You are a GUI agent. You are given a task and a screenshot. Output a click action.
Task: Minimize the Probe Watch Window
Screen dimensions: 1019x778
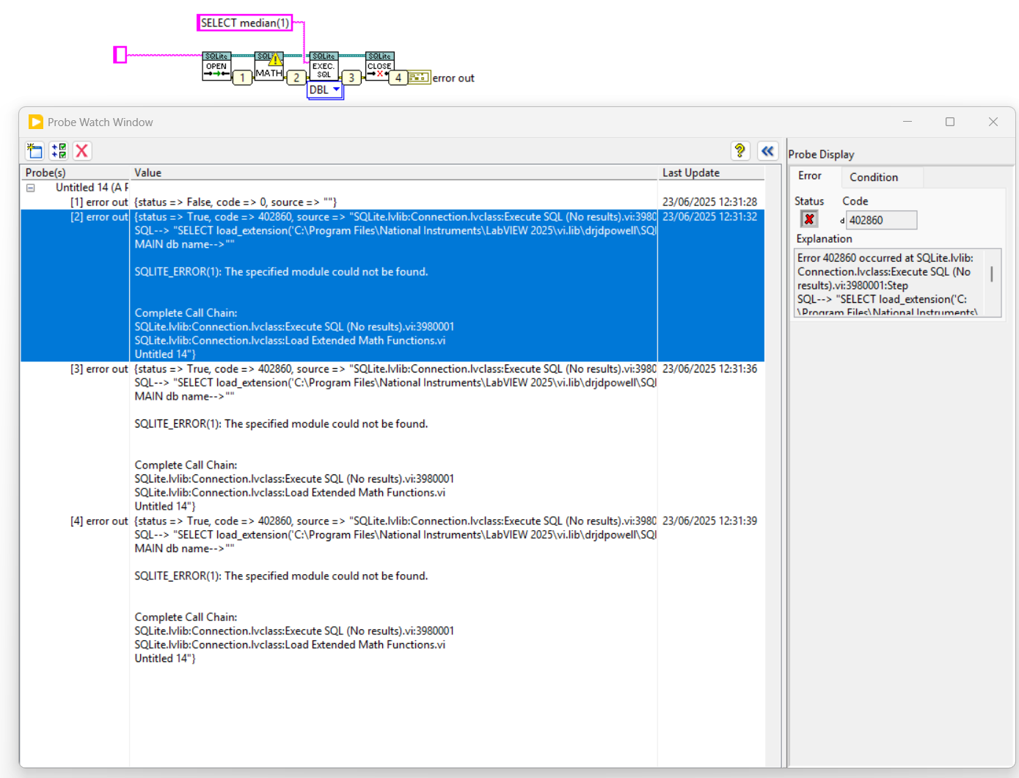pos(907,122)
